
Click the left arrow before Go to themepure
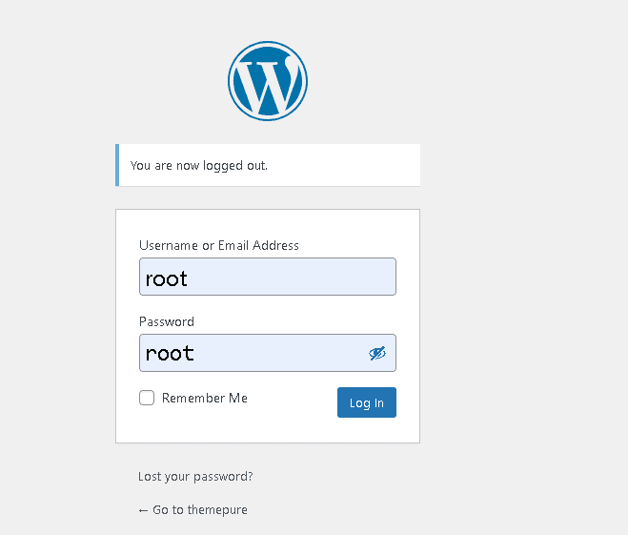(x=143, y=510)
